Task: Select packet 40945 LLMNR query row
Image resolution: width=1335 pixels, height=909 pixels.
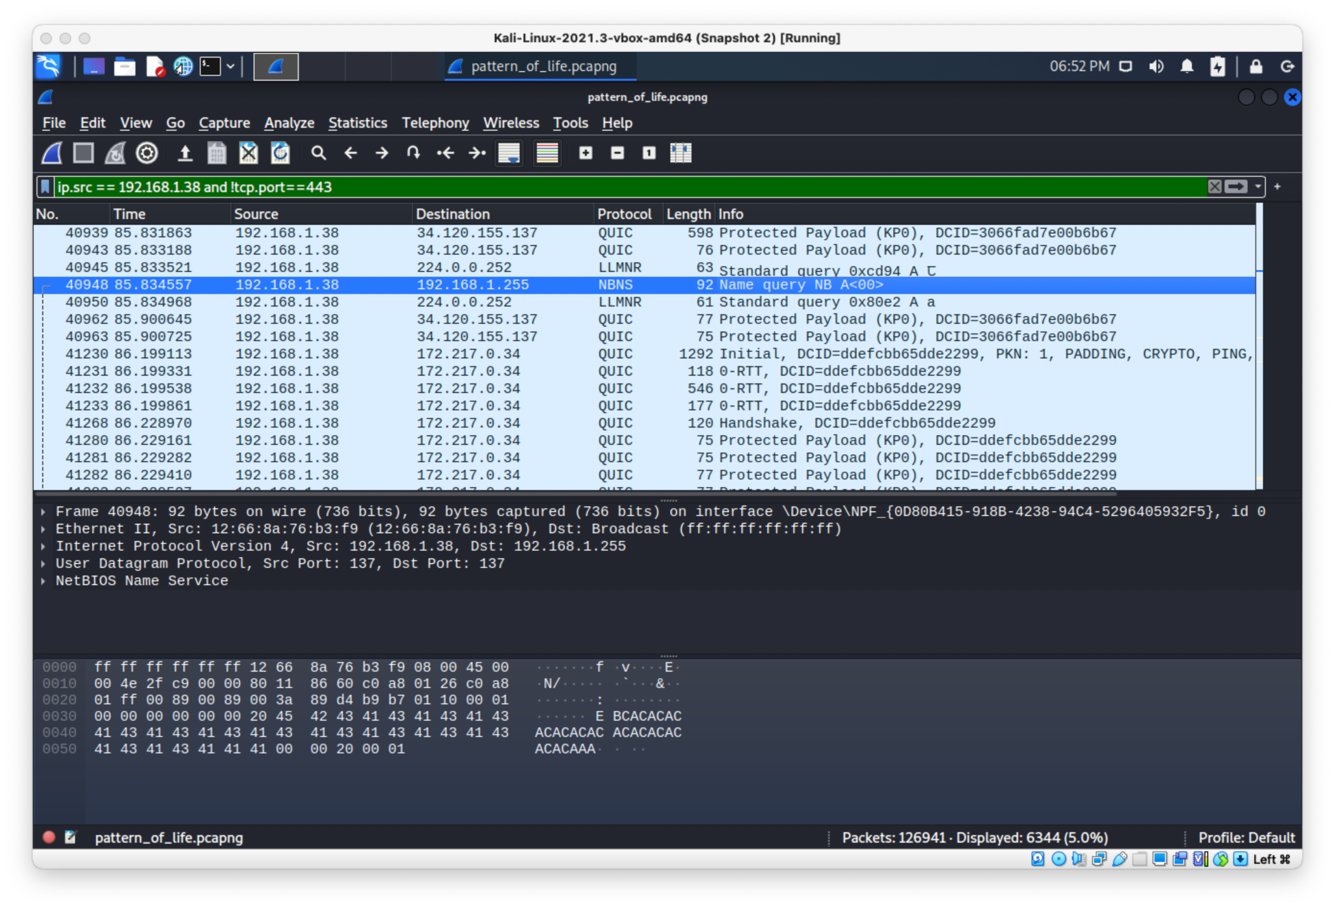Action: pos(644,267)
